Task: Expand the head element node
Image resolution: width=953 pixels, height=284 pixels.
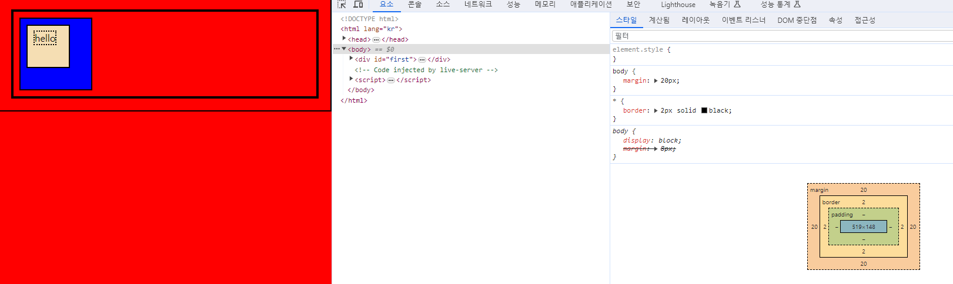Action: tap(344, 38)
